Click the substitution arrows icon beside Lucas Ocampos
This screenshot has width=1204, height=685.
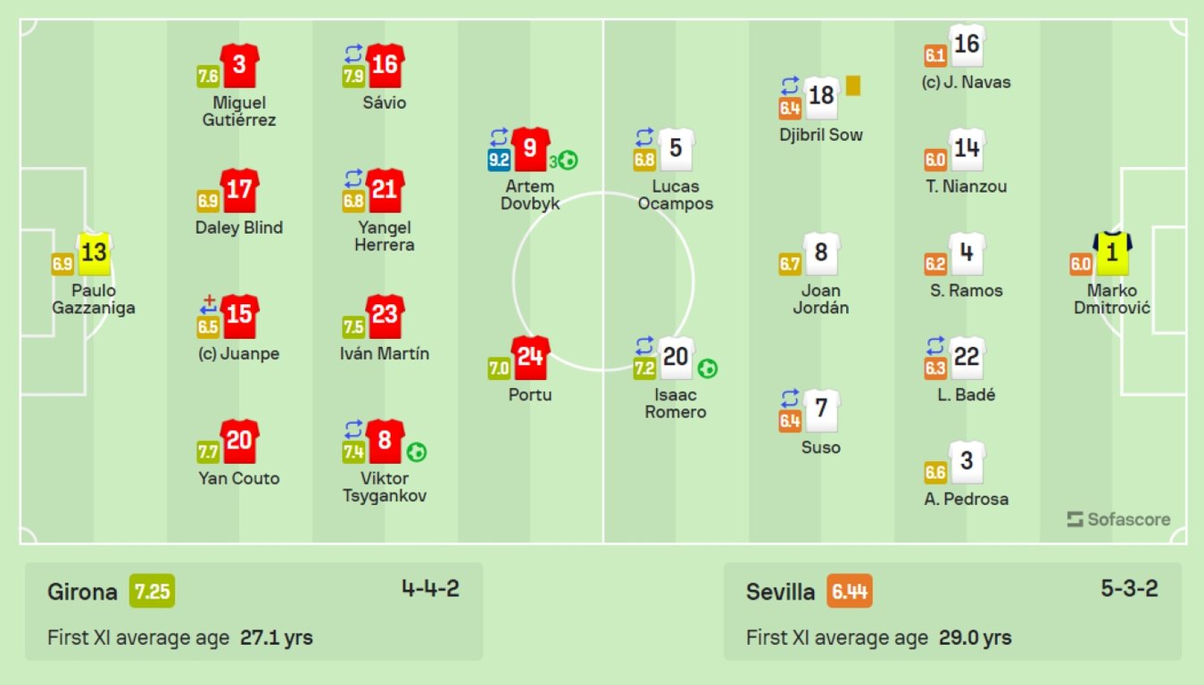pyautogui.click(x=644, y=139)
